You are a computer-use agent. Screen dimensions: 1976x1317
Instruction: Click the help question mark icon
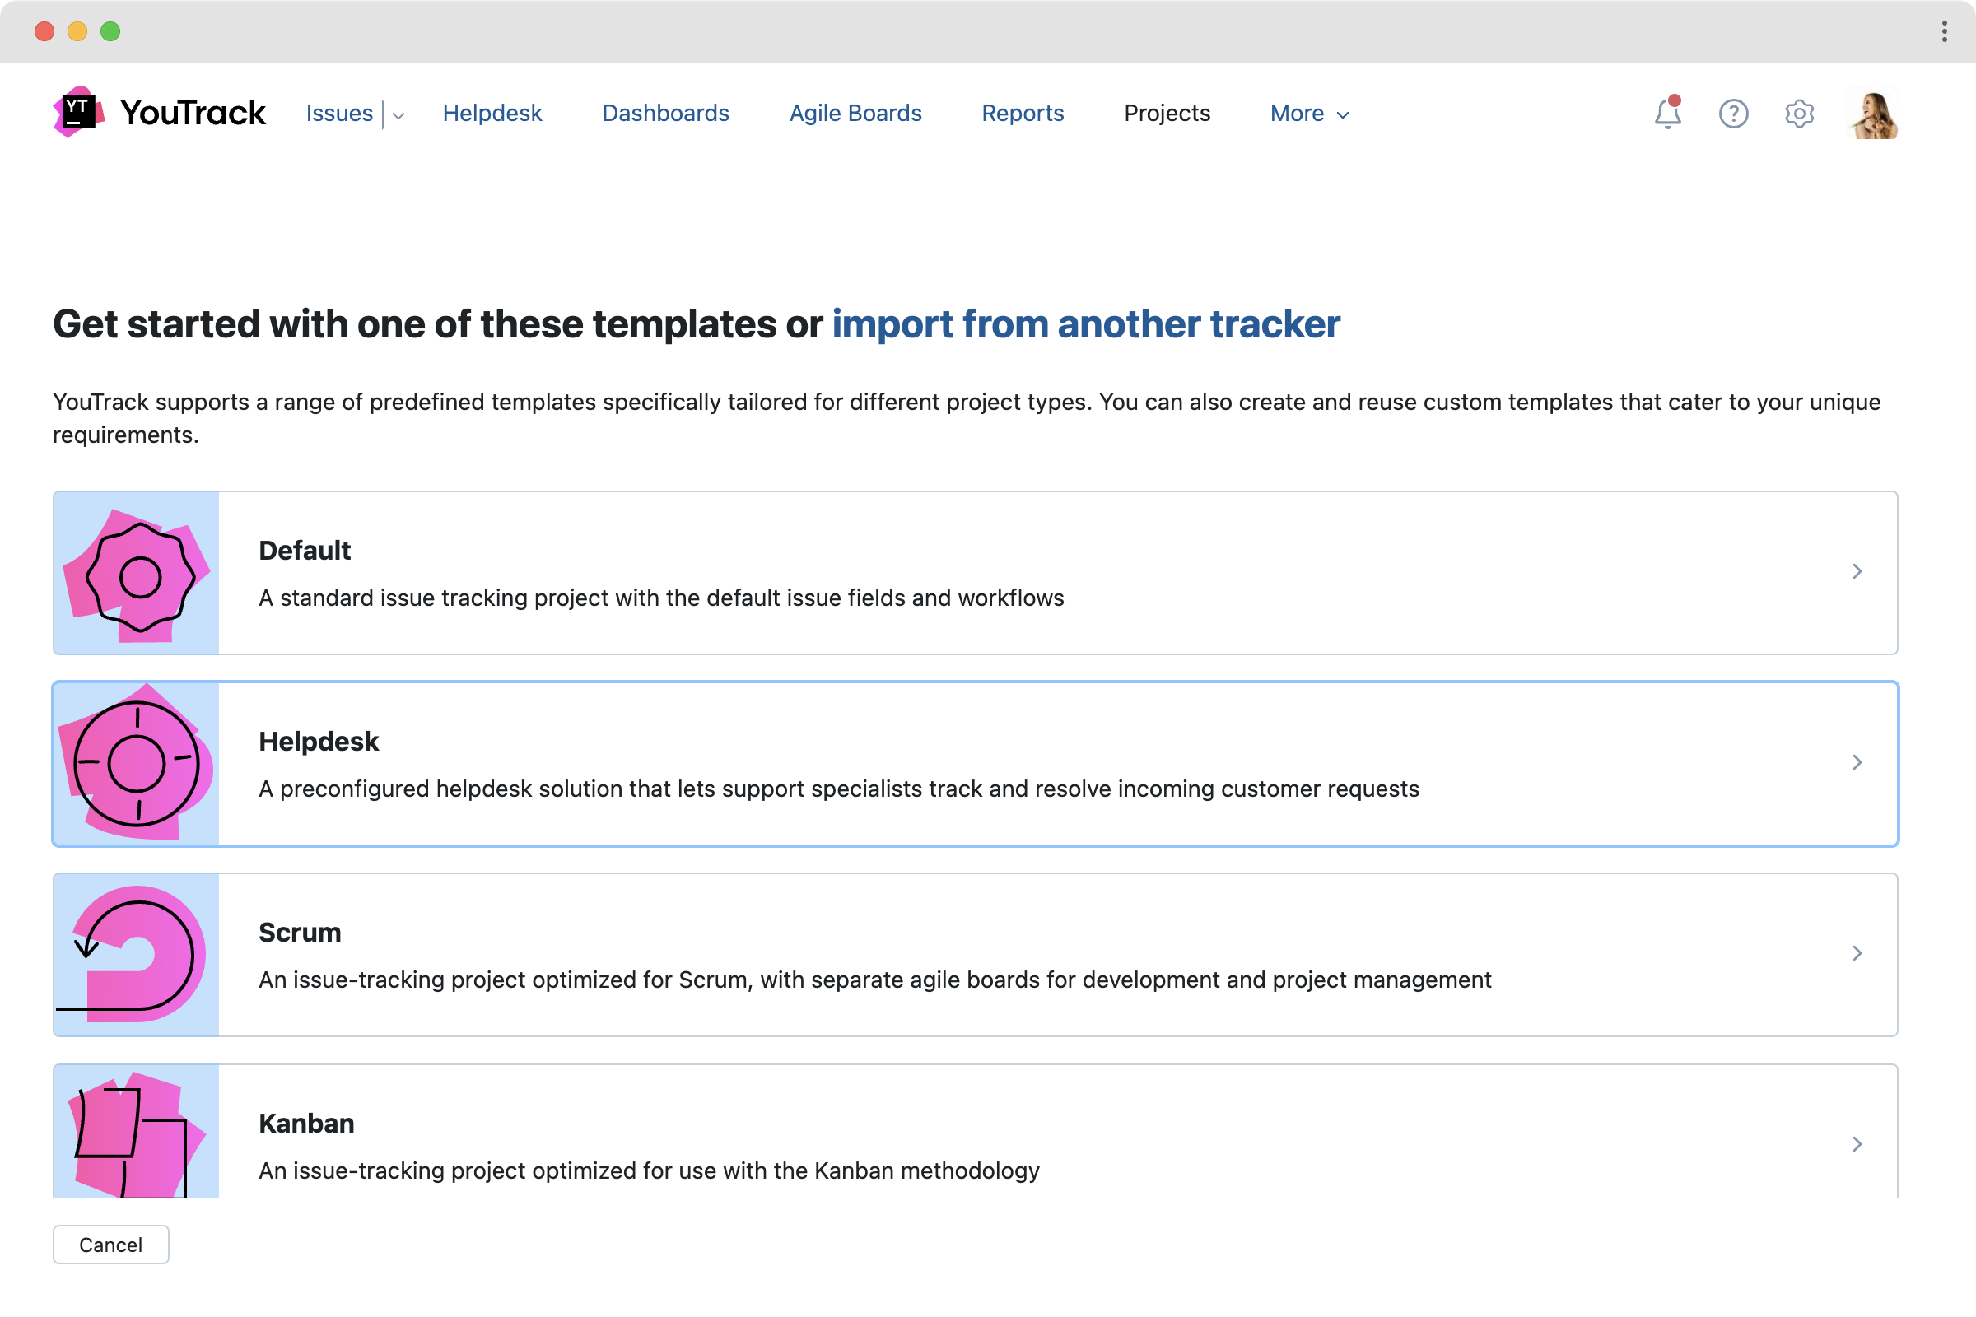coord(1732,114)
